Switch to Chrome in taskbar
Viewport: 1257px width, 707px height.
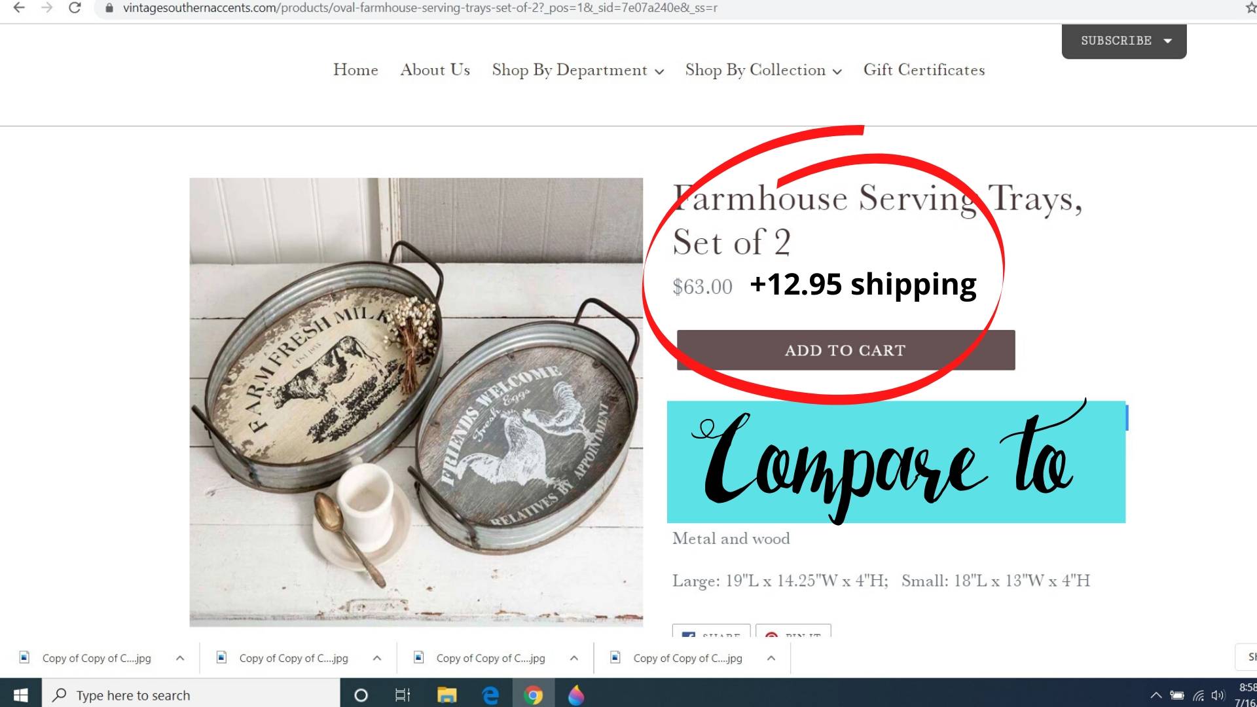pyautogui.click(x=533, y=695)
